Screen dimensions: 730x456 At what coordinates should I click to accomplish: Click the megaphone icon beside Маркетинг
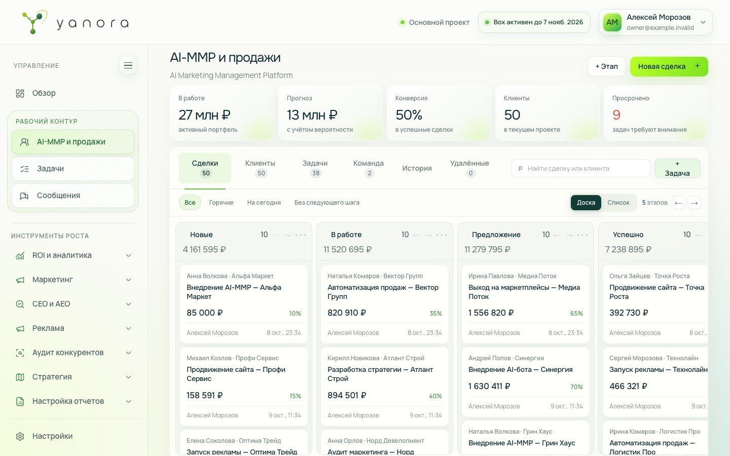(20, 280)
